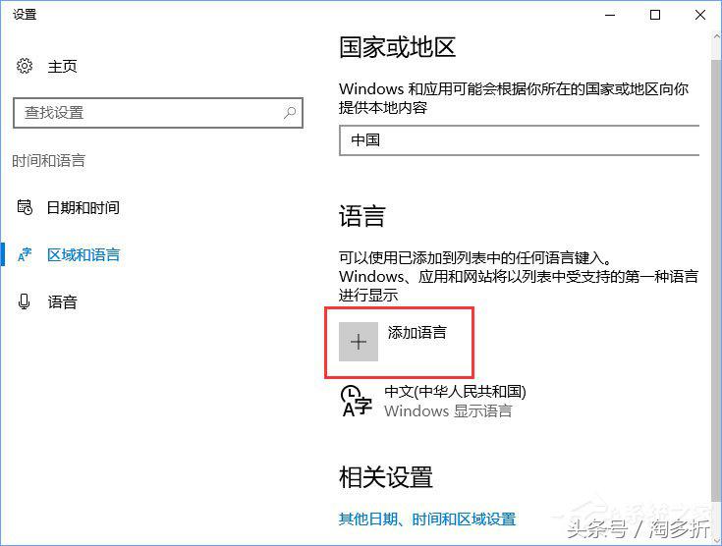Click the 区域和语言 language icon
Image resolution: width=722 pixels, height=546 pixels.
(25, 254)
